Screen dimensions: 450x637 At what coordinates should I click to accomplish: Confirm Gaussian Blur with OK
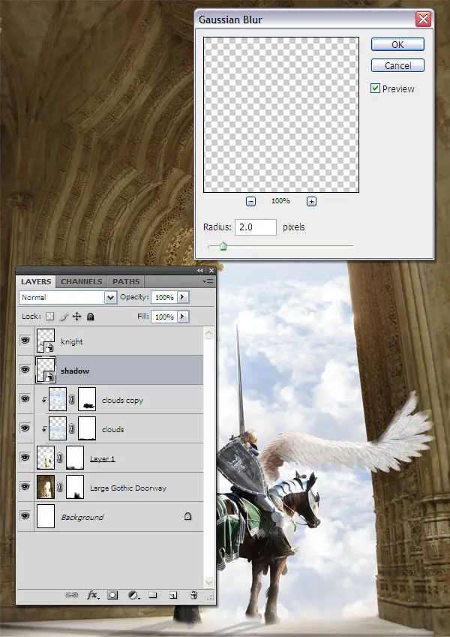pos(397,45)
